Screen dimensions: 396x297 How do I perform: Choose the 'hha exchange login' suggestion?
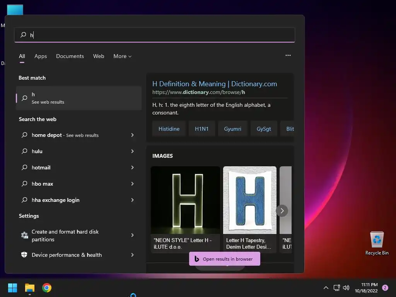click(79, 200)
